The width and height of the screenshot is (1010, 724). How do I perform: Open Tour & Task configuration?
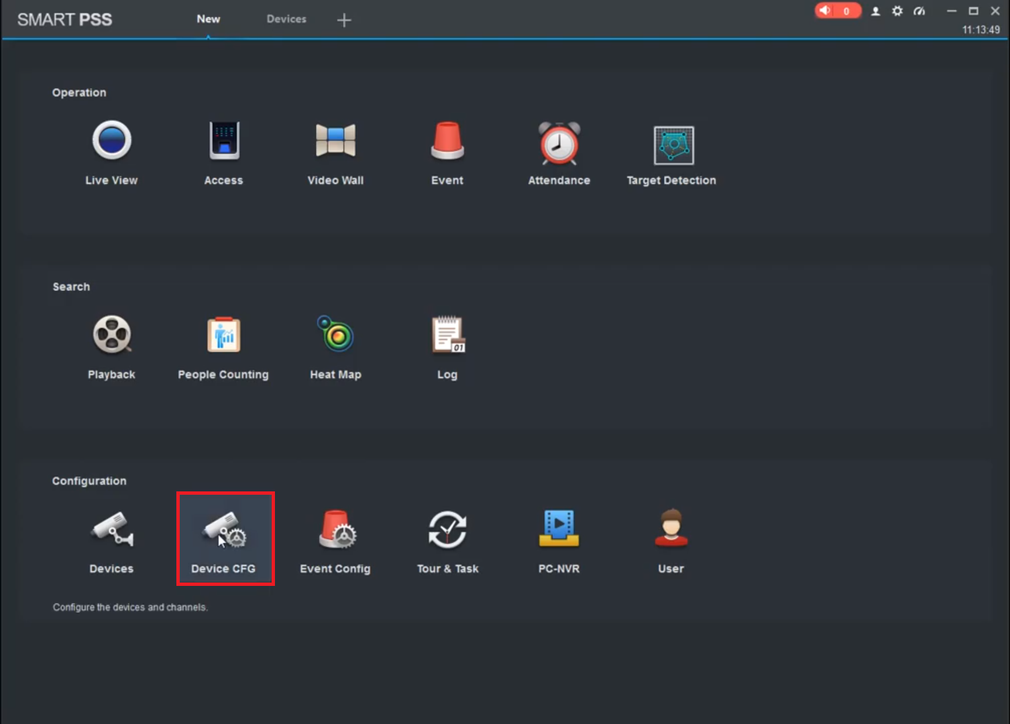[447, 541]
